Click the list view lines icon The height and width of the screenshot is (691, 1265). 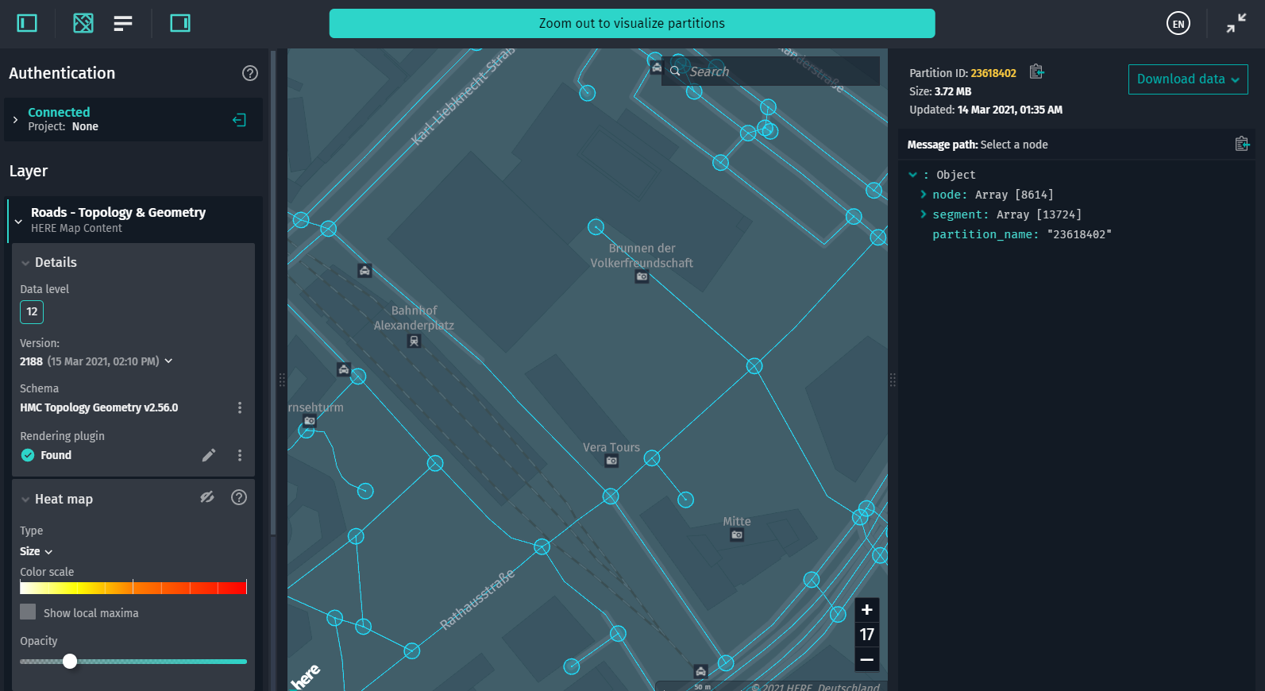tap(123, 23)
